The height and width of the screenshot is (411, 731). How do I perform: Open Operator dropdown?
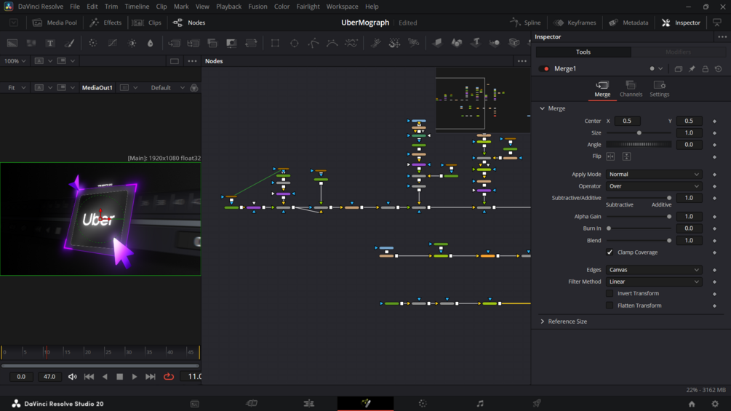click(x=654, y=186)
